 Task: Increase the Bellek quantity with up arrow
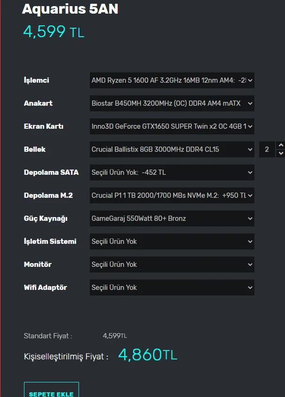click(281, 145)
